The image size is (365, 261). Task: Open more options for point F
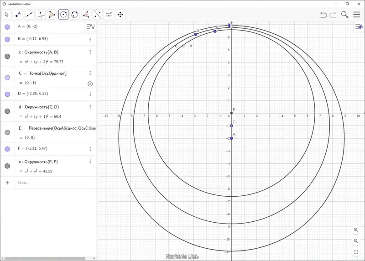click(90, 149)
